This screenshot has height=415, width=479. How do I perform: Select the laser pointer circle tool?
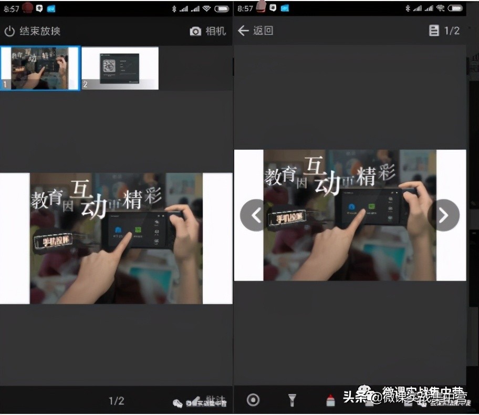pyautogui.click(x=253, y=400)
